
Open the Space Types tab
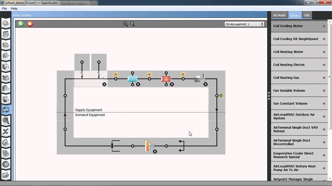click(x=6, y=67)
